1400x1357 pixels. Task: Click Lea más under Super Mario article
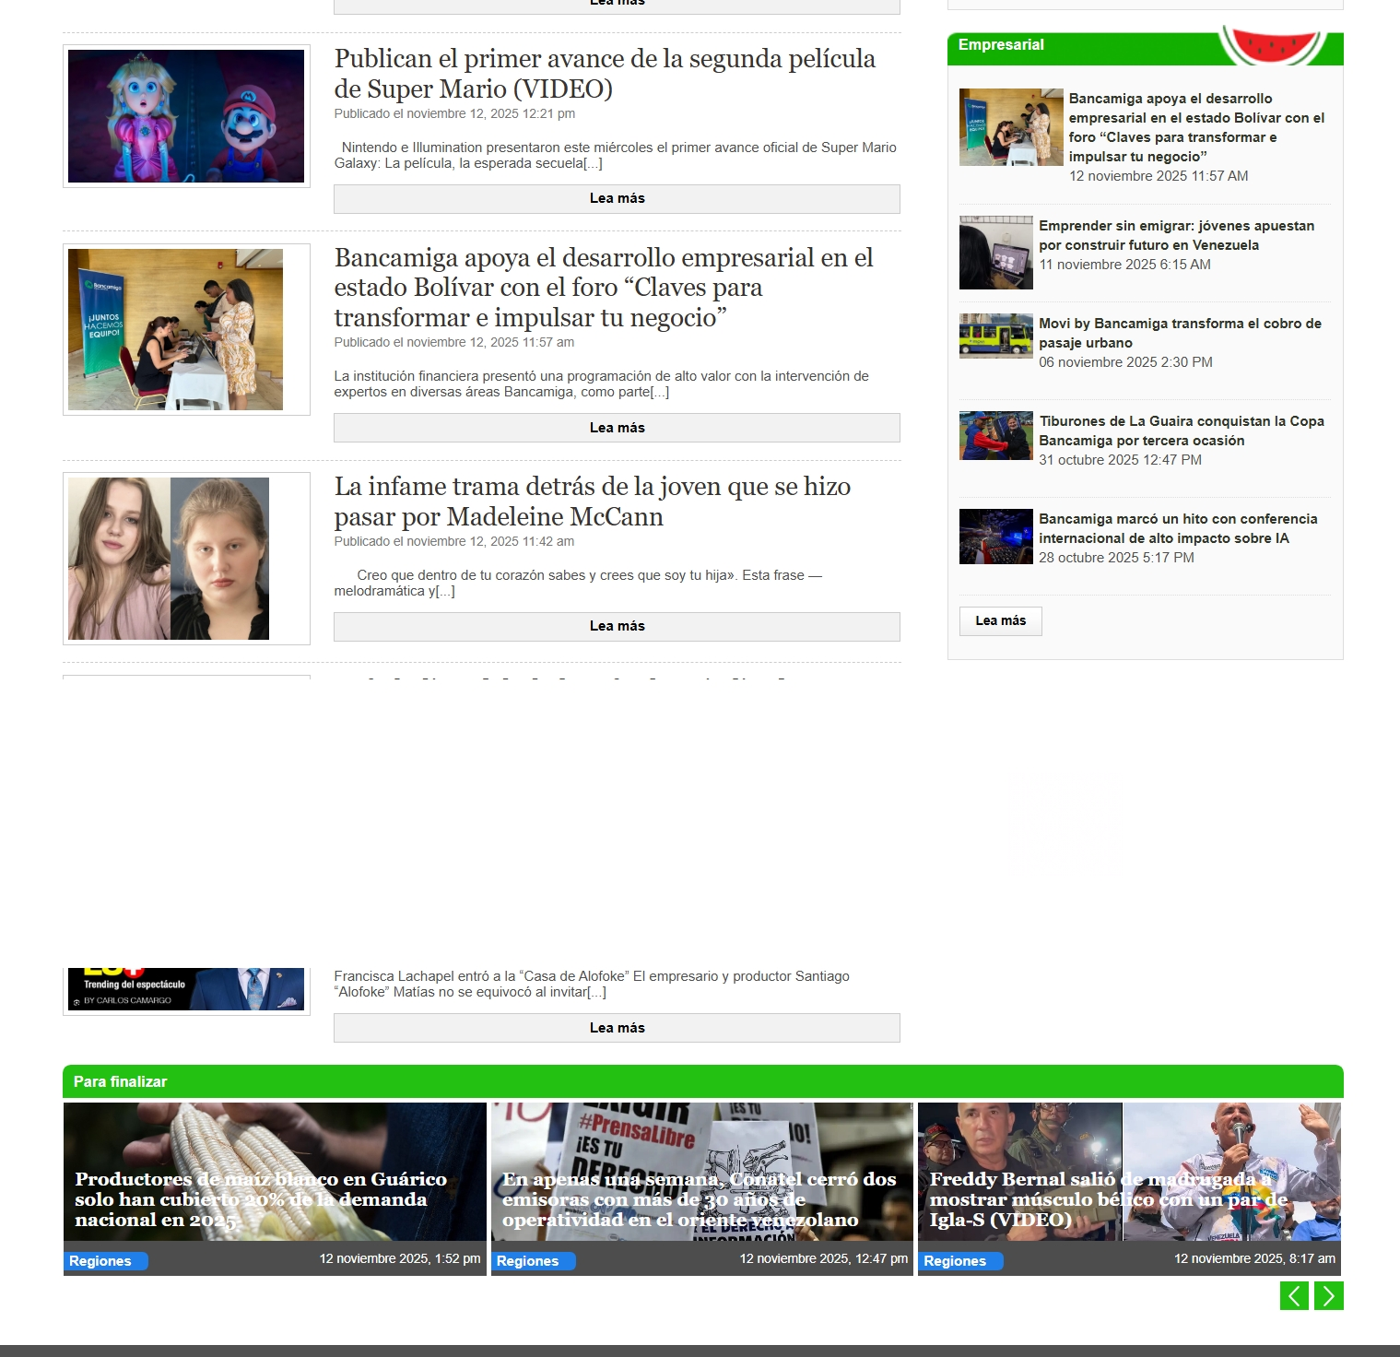click(x=617, y=199)
